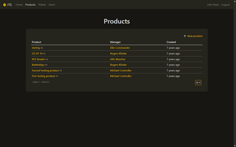The image size is (236, 147).
Task: Open the Users navigation item
Action: (x=52, y=5)
